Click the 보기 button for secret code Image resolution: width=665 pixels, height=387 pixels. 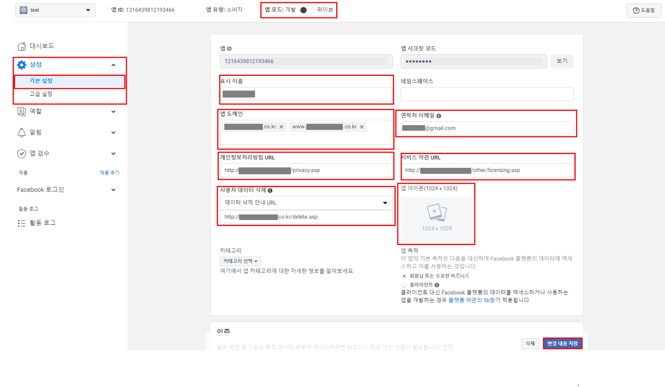tap(562, 61)
